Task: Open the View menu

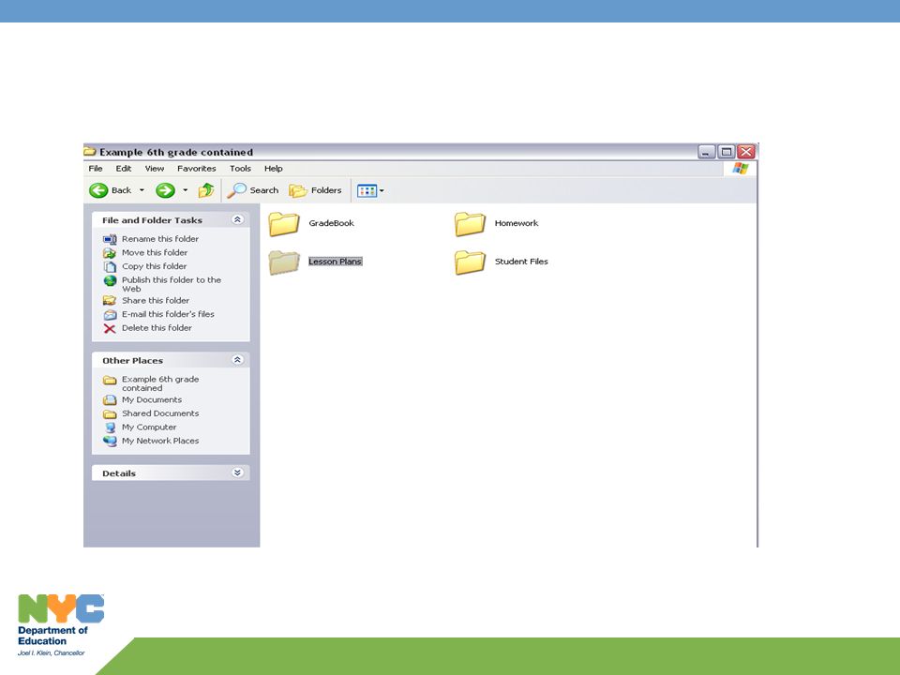Action: tap(155, 168)
